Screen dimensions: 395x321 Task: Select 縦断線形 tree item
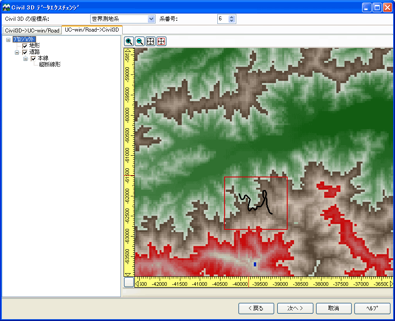pyautogui.click(x=50, y=65)
